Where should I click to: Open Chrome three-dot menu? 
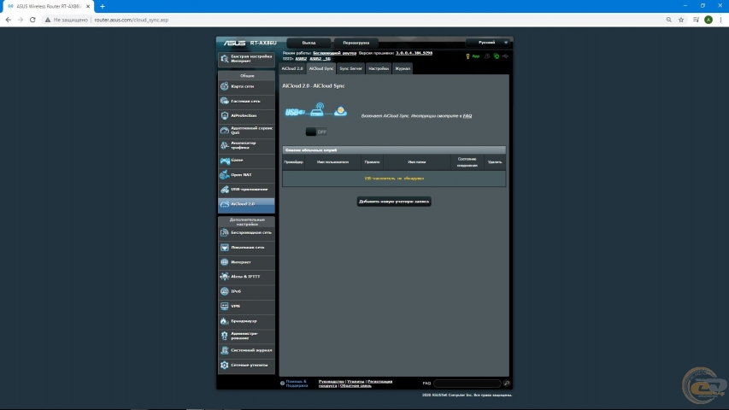720,20
